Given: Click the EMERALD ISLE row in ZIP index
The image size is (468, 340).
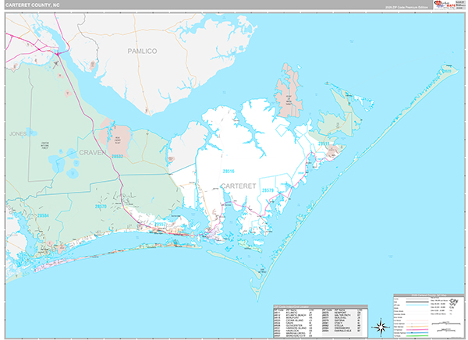Looking at the screenshot, I should pyautogui.click(x=342, y=331).
